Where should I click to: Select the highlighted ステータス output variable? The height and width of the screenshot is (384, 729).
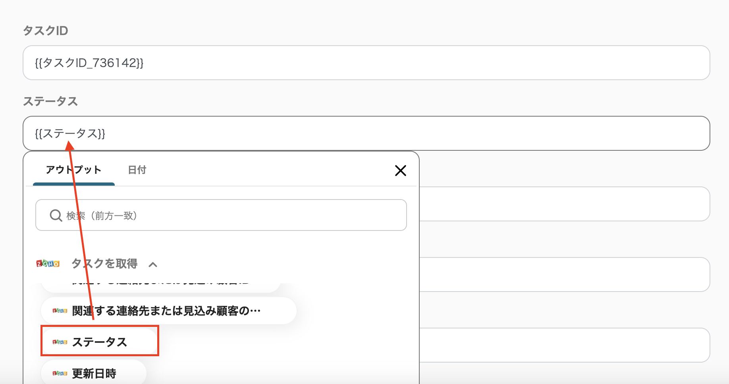[x=100, y=342]
